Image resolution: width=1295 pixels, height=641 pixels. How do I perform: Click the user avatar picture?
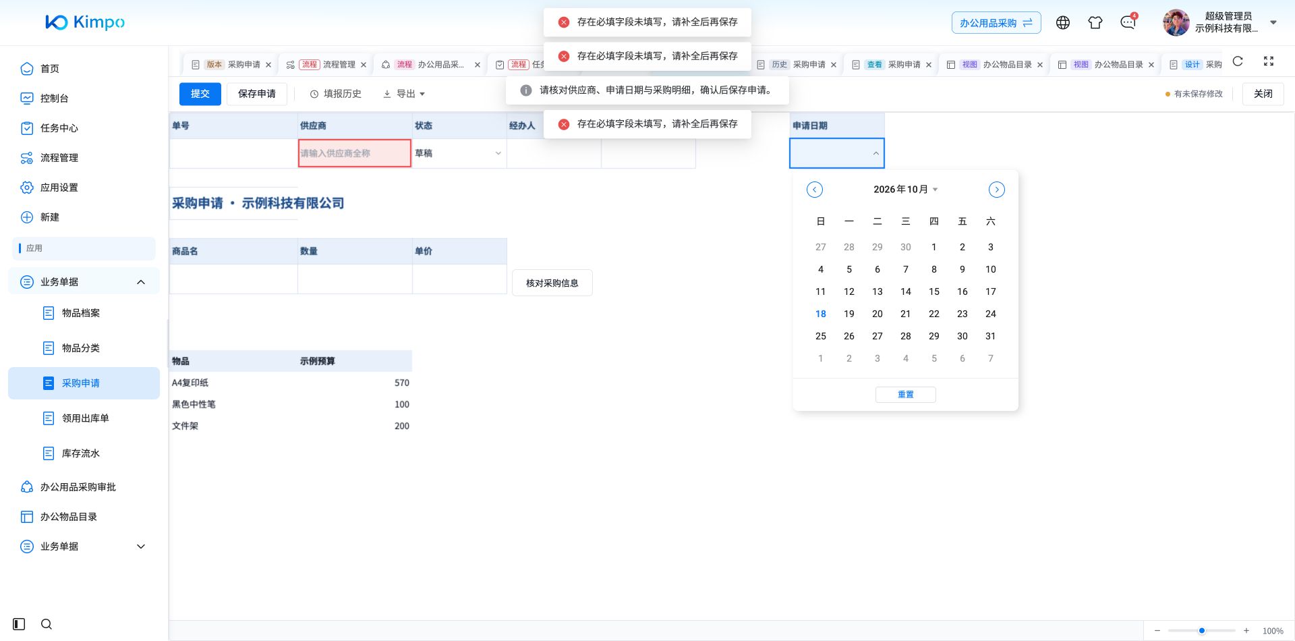coord(1176,23)
